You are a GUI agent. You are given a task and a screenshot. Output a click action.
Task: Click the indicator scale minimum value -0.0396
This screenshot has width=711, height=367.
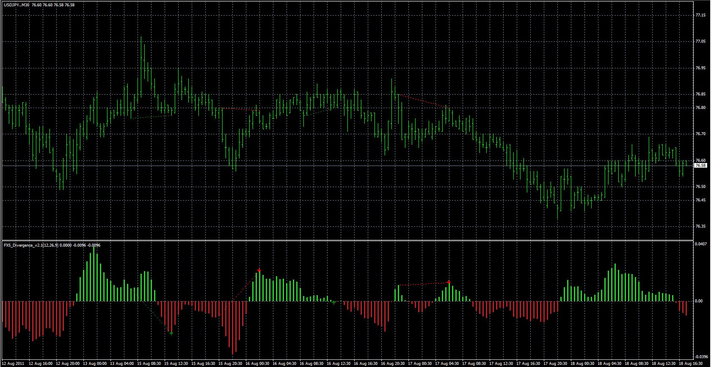[701, 356]
